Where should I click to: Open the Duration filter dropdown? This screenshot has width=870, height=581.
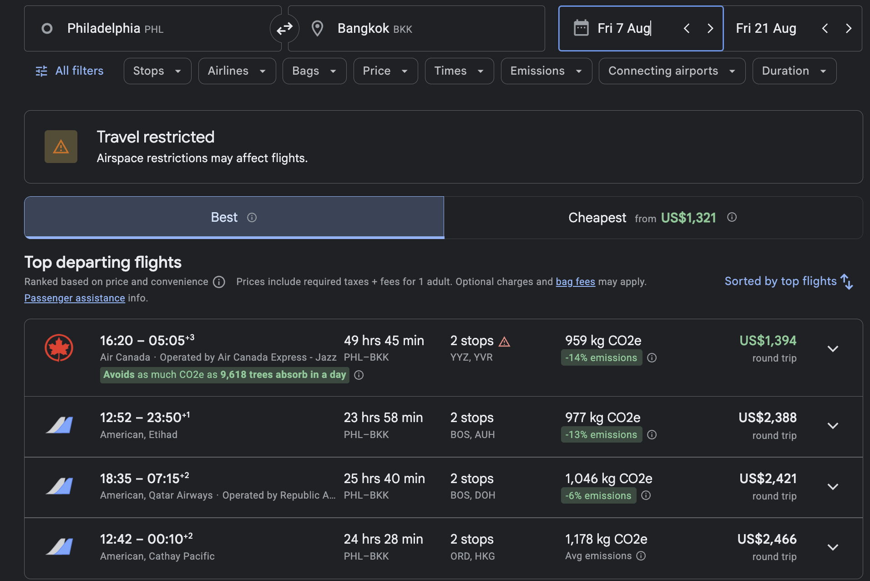pyautogui.click(x=794, y=71)
